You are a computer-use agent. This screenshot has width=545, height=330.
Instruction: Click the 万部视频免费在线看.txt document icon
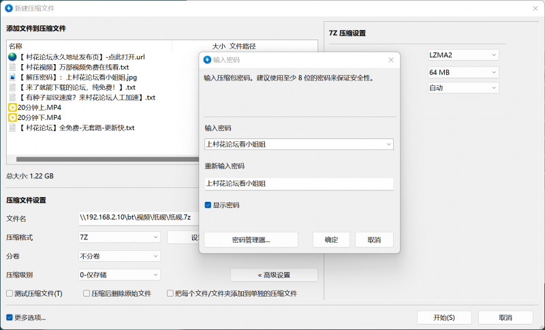[12, 67]
